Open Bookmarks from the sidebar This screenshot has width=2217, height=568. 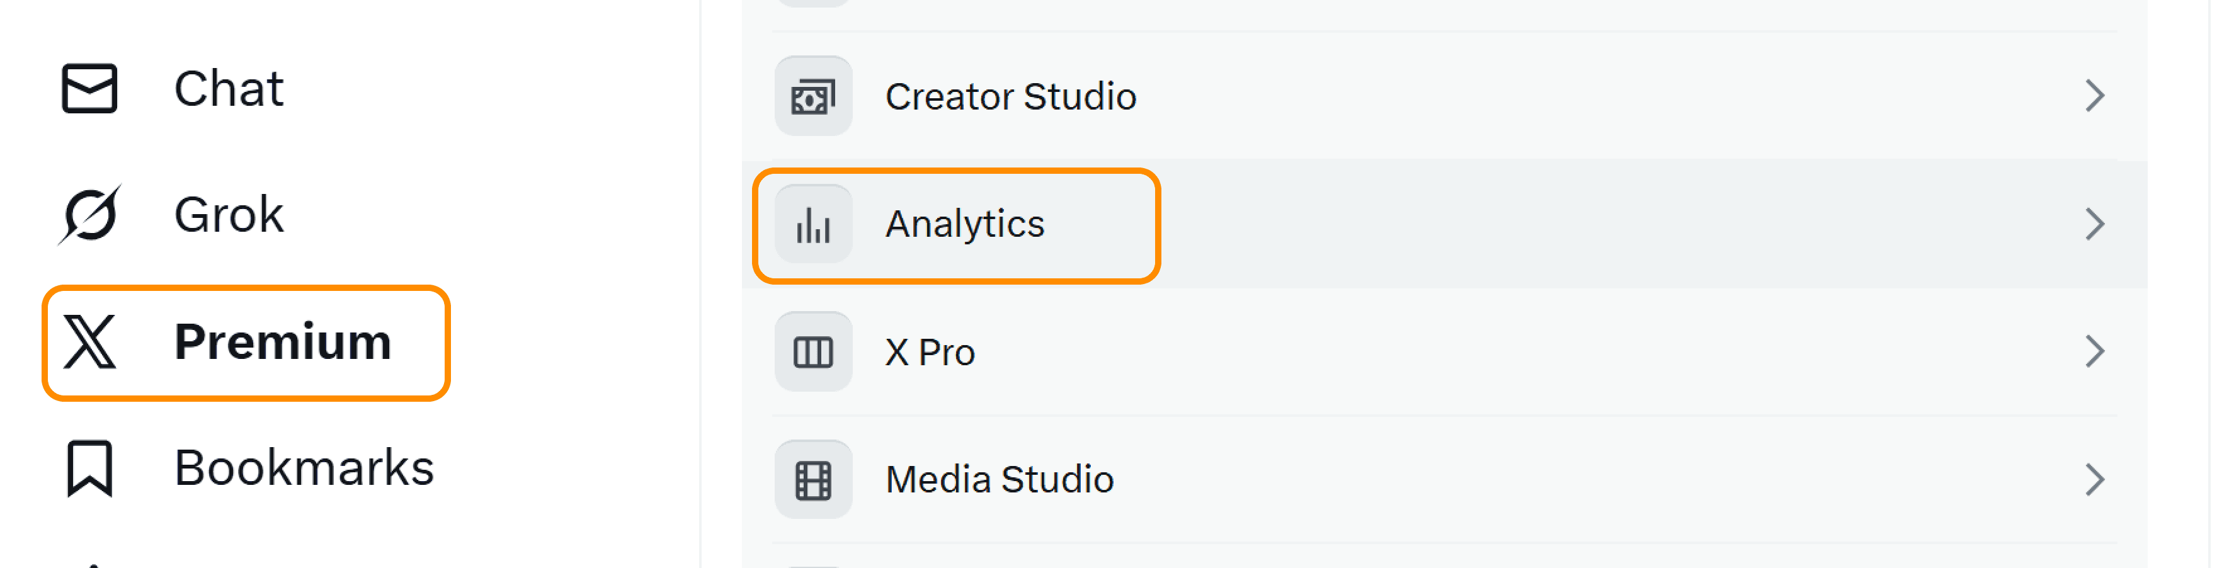(x=304, y=468)
